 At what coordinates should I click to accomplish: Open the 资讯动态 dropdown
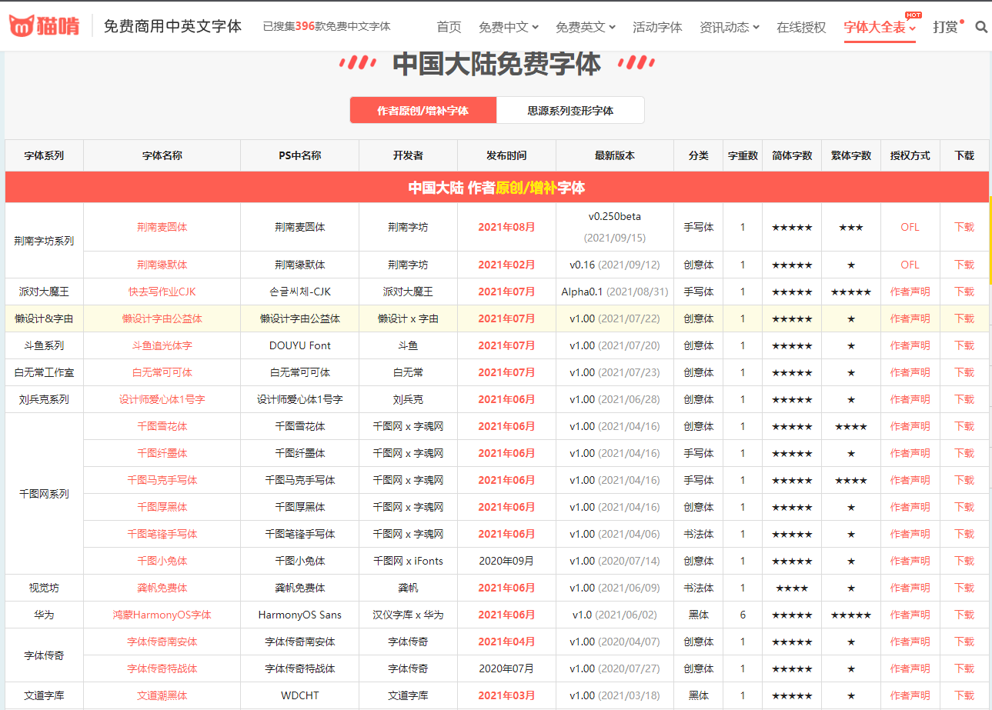[725, 26]
